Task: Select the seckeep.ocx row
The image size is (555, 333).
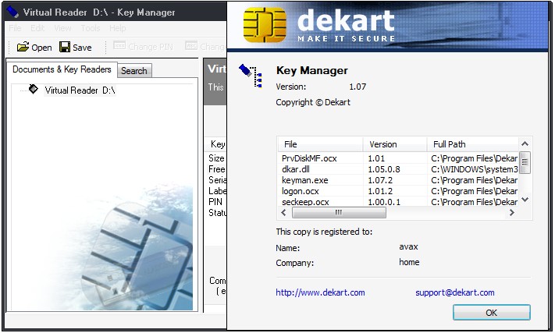Action: (398, 202)
